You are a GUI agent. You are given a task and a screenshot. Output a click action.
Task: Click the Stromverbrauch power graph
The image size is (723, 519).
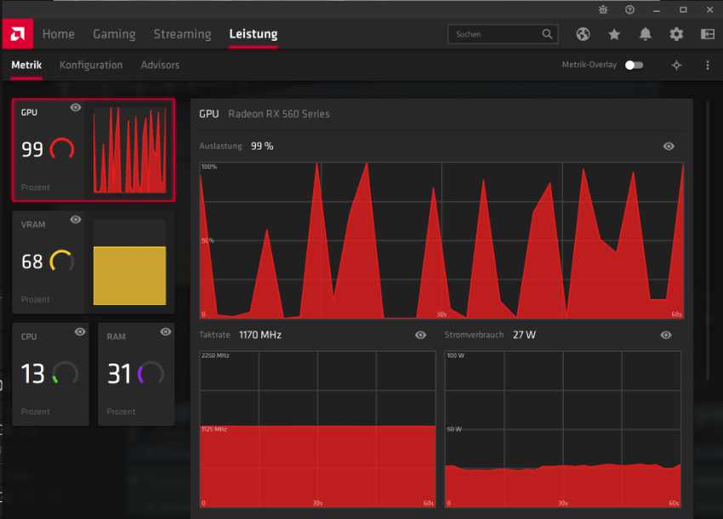pos(562,429)
